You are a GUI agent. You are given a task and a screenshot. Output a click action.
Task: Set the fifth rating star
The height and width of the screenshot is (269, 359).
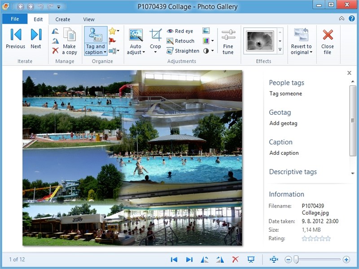click(x=328, y=239)
